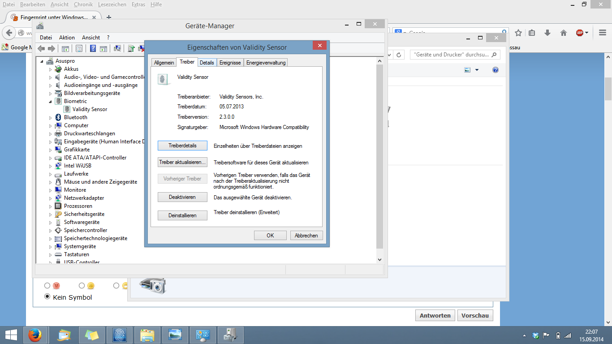Click the Geräte-Manager tree scrollbar down arrow
The image size is (612, 344).
pyautogui.click(x=379, y=259)
